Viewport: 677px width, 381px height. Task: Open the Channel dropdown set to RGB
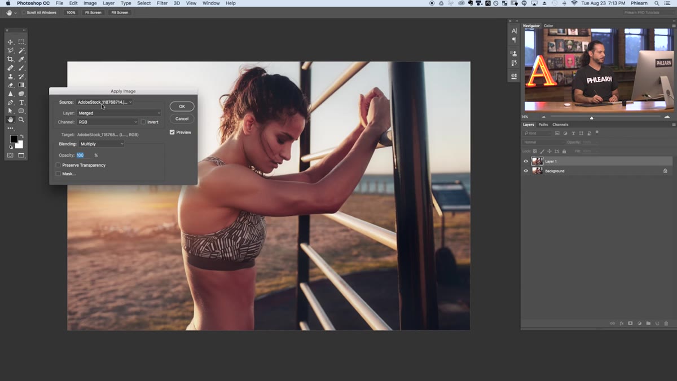click(x=107, y=122)
